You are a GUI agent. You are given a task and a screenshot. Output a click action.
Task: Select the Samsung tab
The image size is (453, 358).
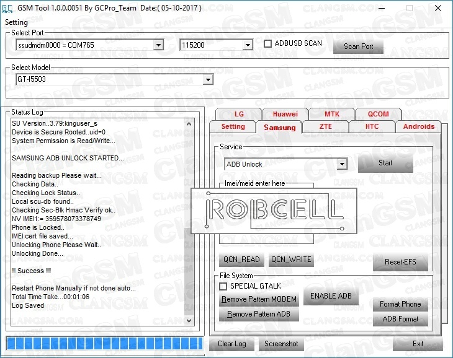coord(279,128)
